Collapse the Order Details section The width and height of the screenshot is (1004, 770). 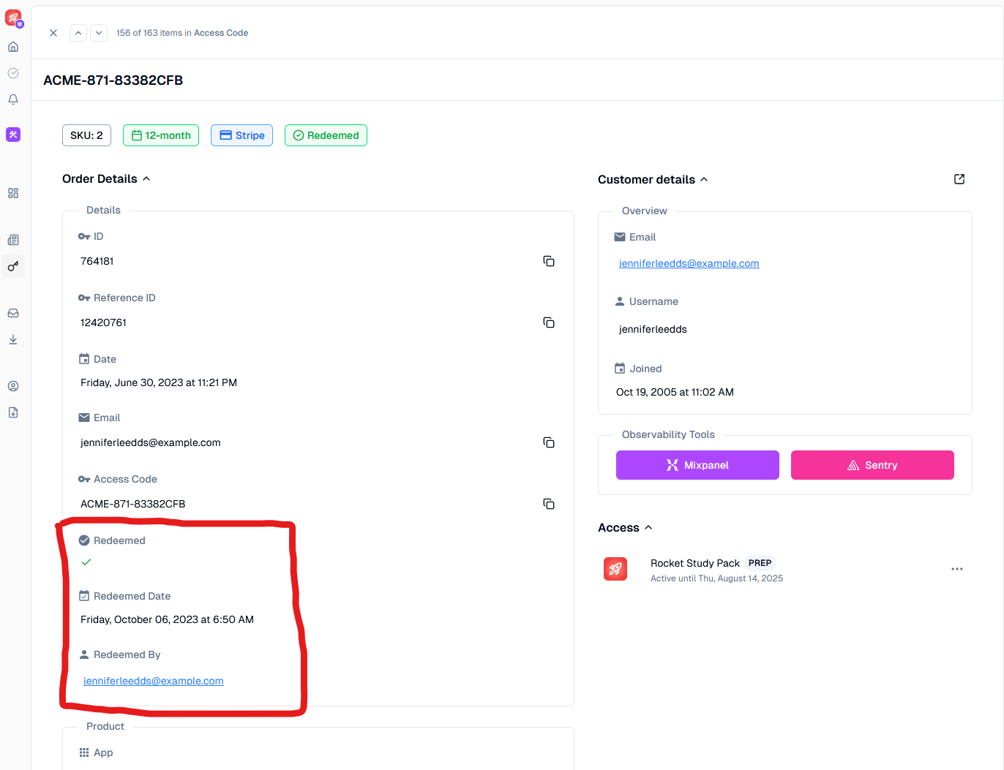tap(146, 179)
